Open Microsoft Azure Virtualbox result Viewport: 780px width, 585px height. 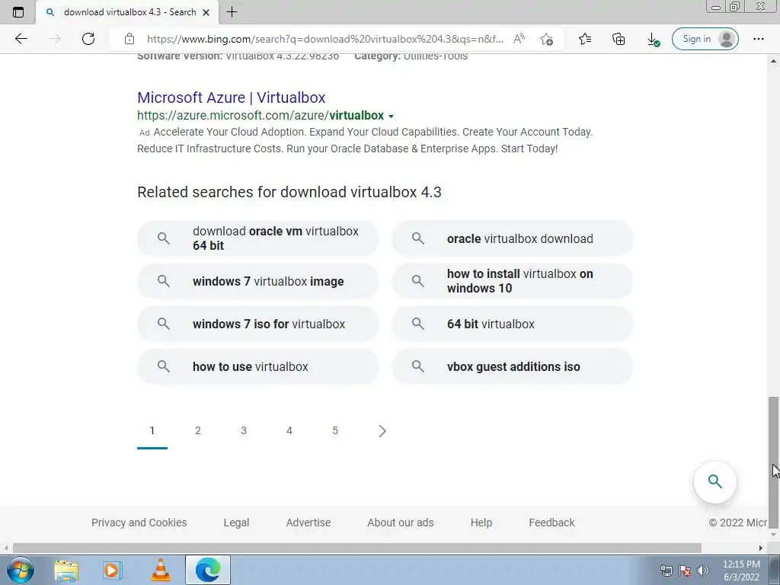[x=232, y=97]
